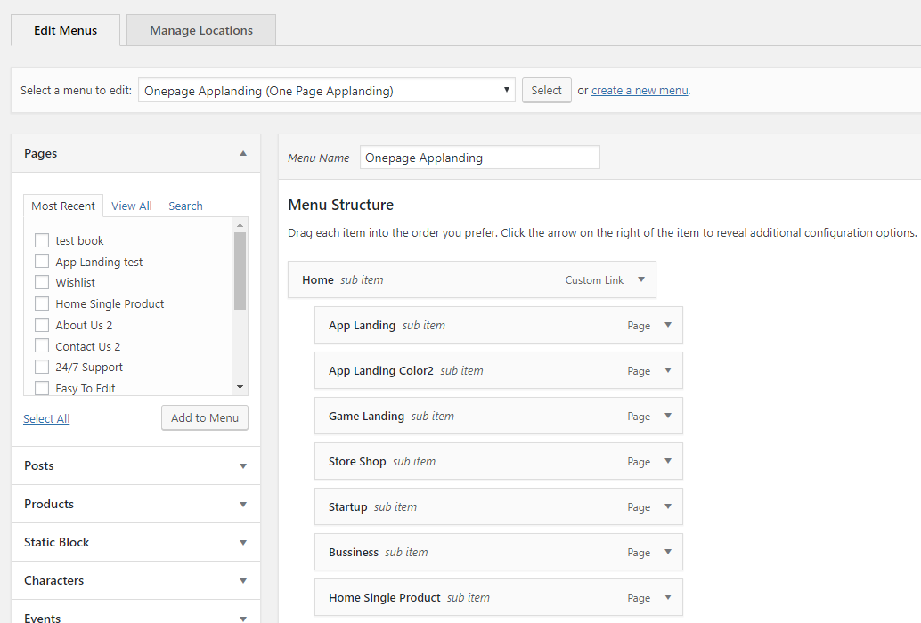Click the Game Landing item title

(x=366, y=416)
